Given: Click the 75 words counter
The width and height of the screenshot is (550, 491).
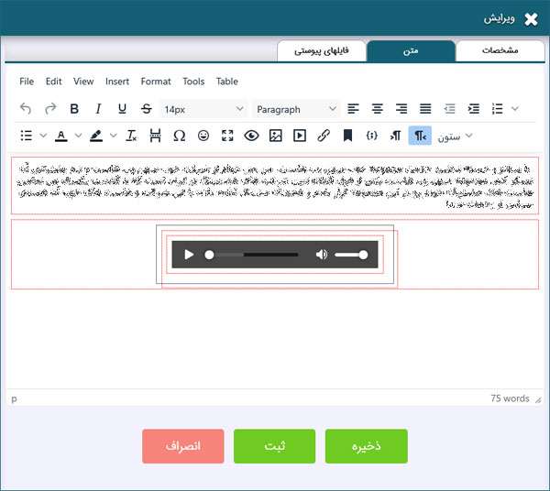Looking at the screenshot, I should pyautogui.click(x=510, y=398).
